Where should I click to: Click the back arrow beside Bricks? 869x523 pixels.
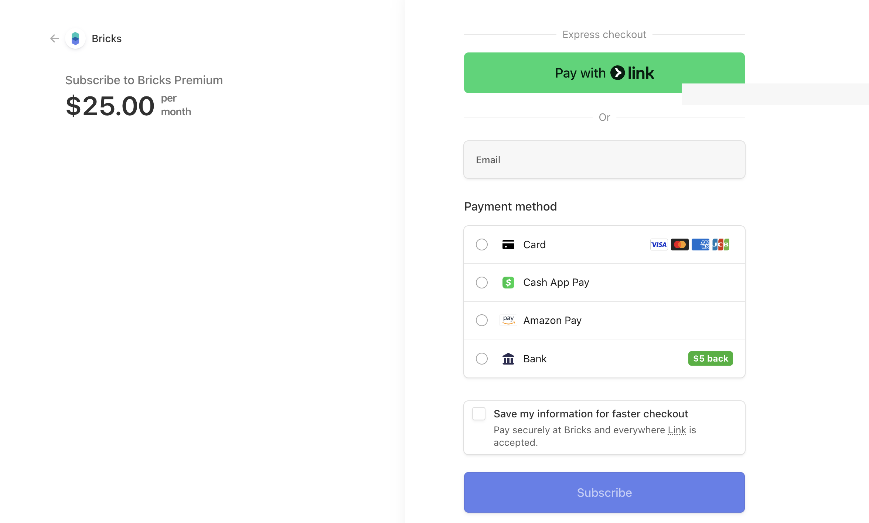pyautogui.click(x=54, y=38)
